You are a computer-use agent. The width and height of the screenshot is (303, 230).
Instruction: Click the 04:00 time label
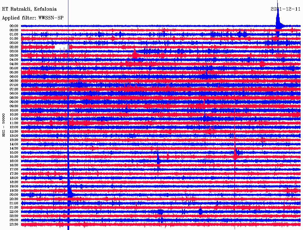[14, 60]
